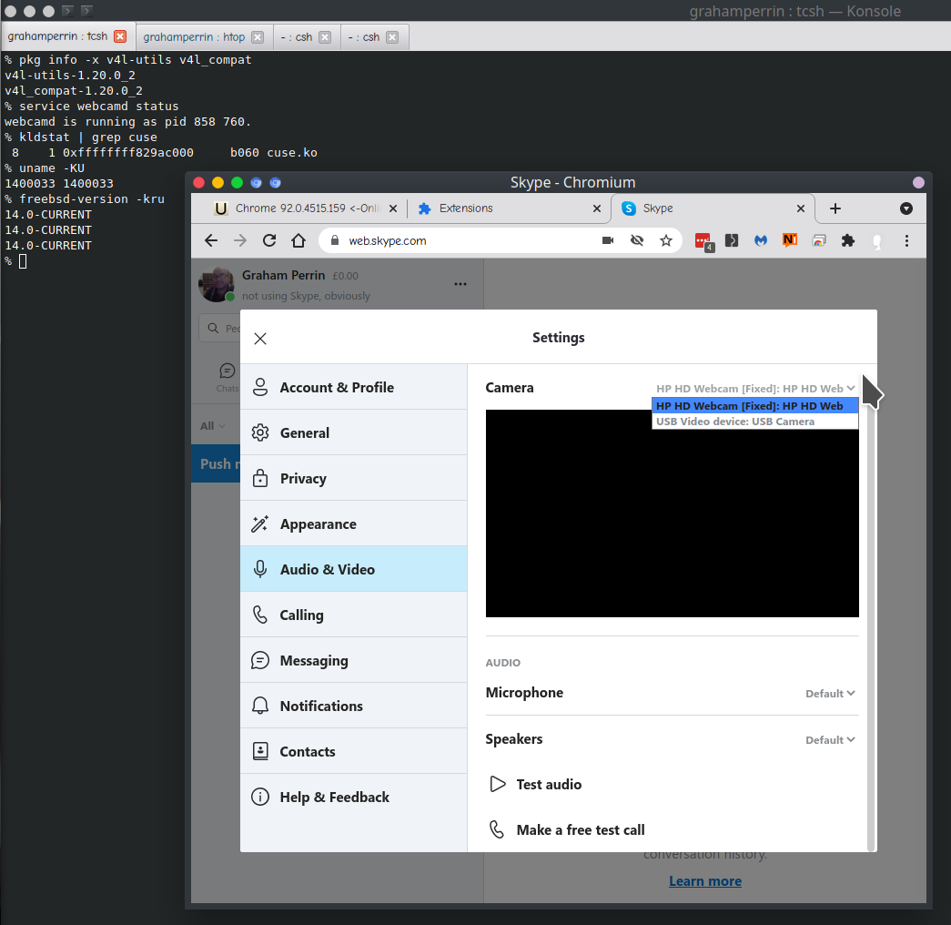This screenshot has width=951, height=925.
Task: Close the Settings dialog with X
Action: [x=260, y=339]
